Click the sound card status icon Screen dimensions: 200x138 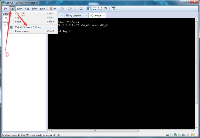tap(183, 135)
